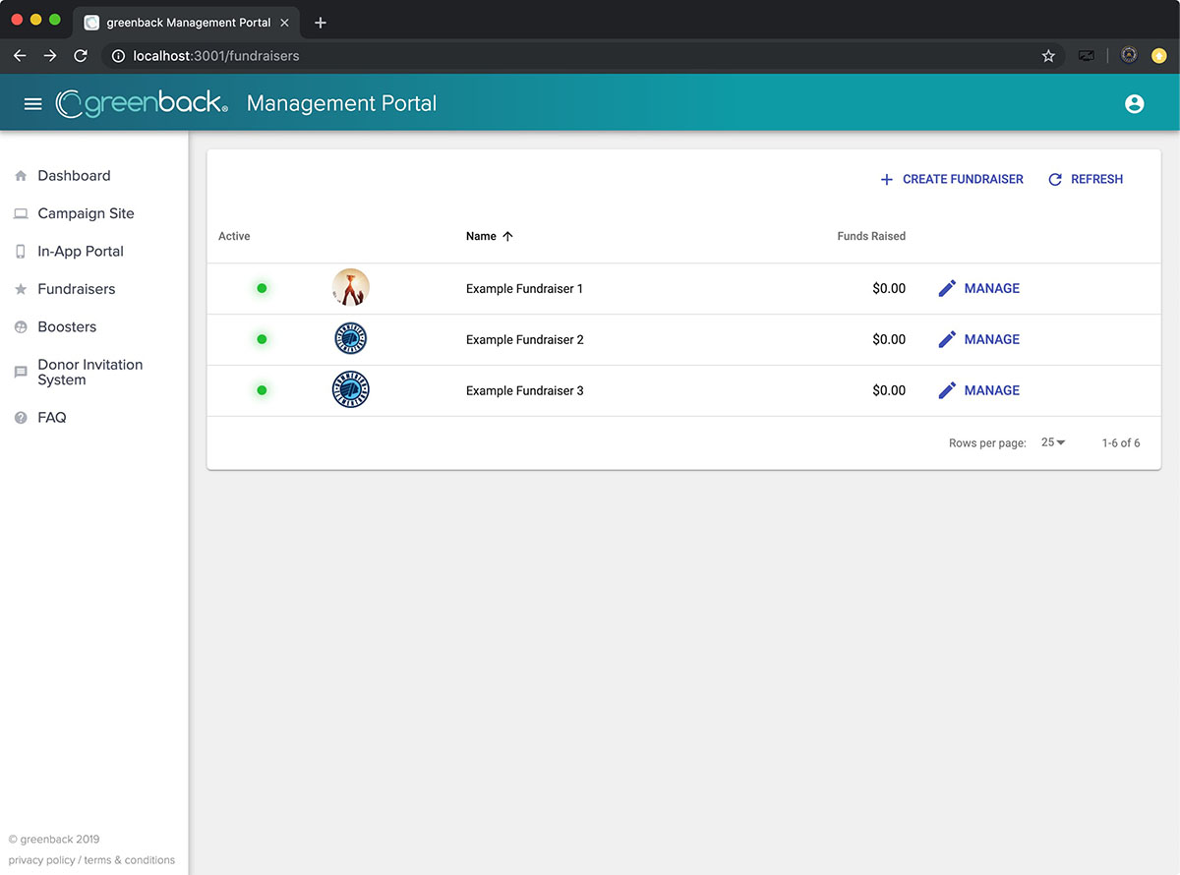Click the greenback logo in header

click(143, 103)
